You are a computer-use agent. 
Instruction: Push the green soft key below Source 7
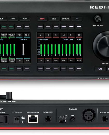pos(4,69)
